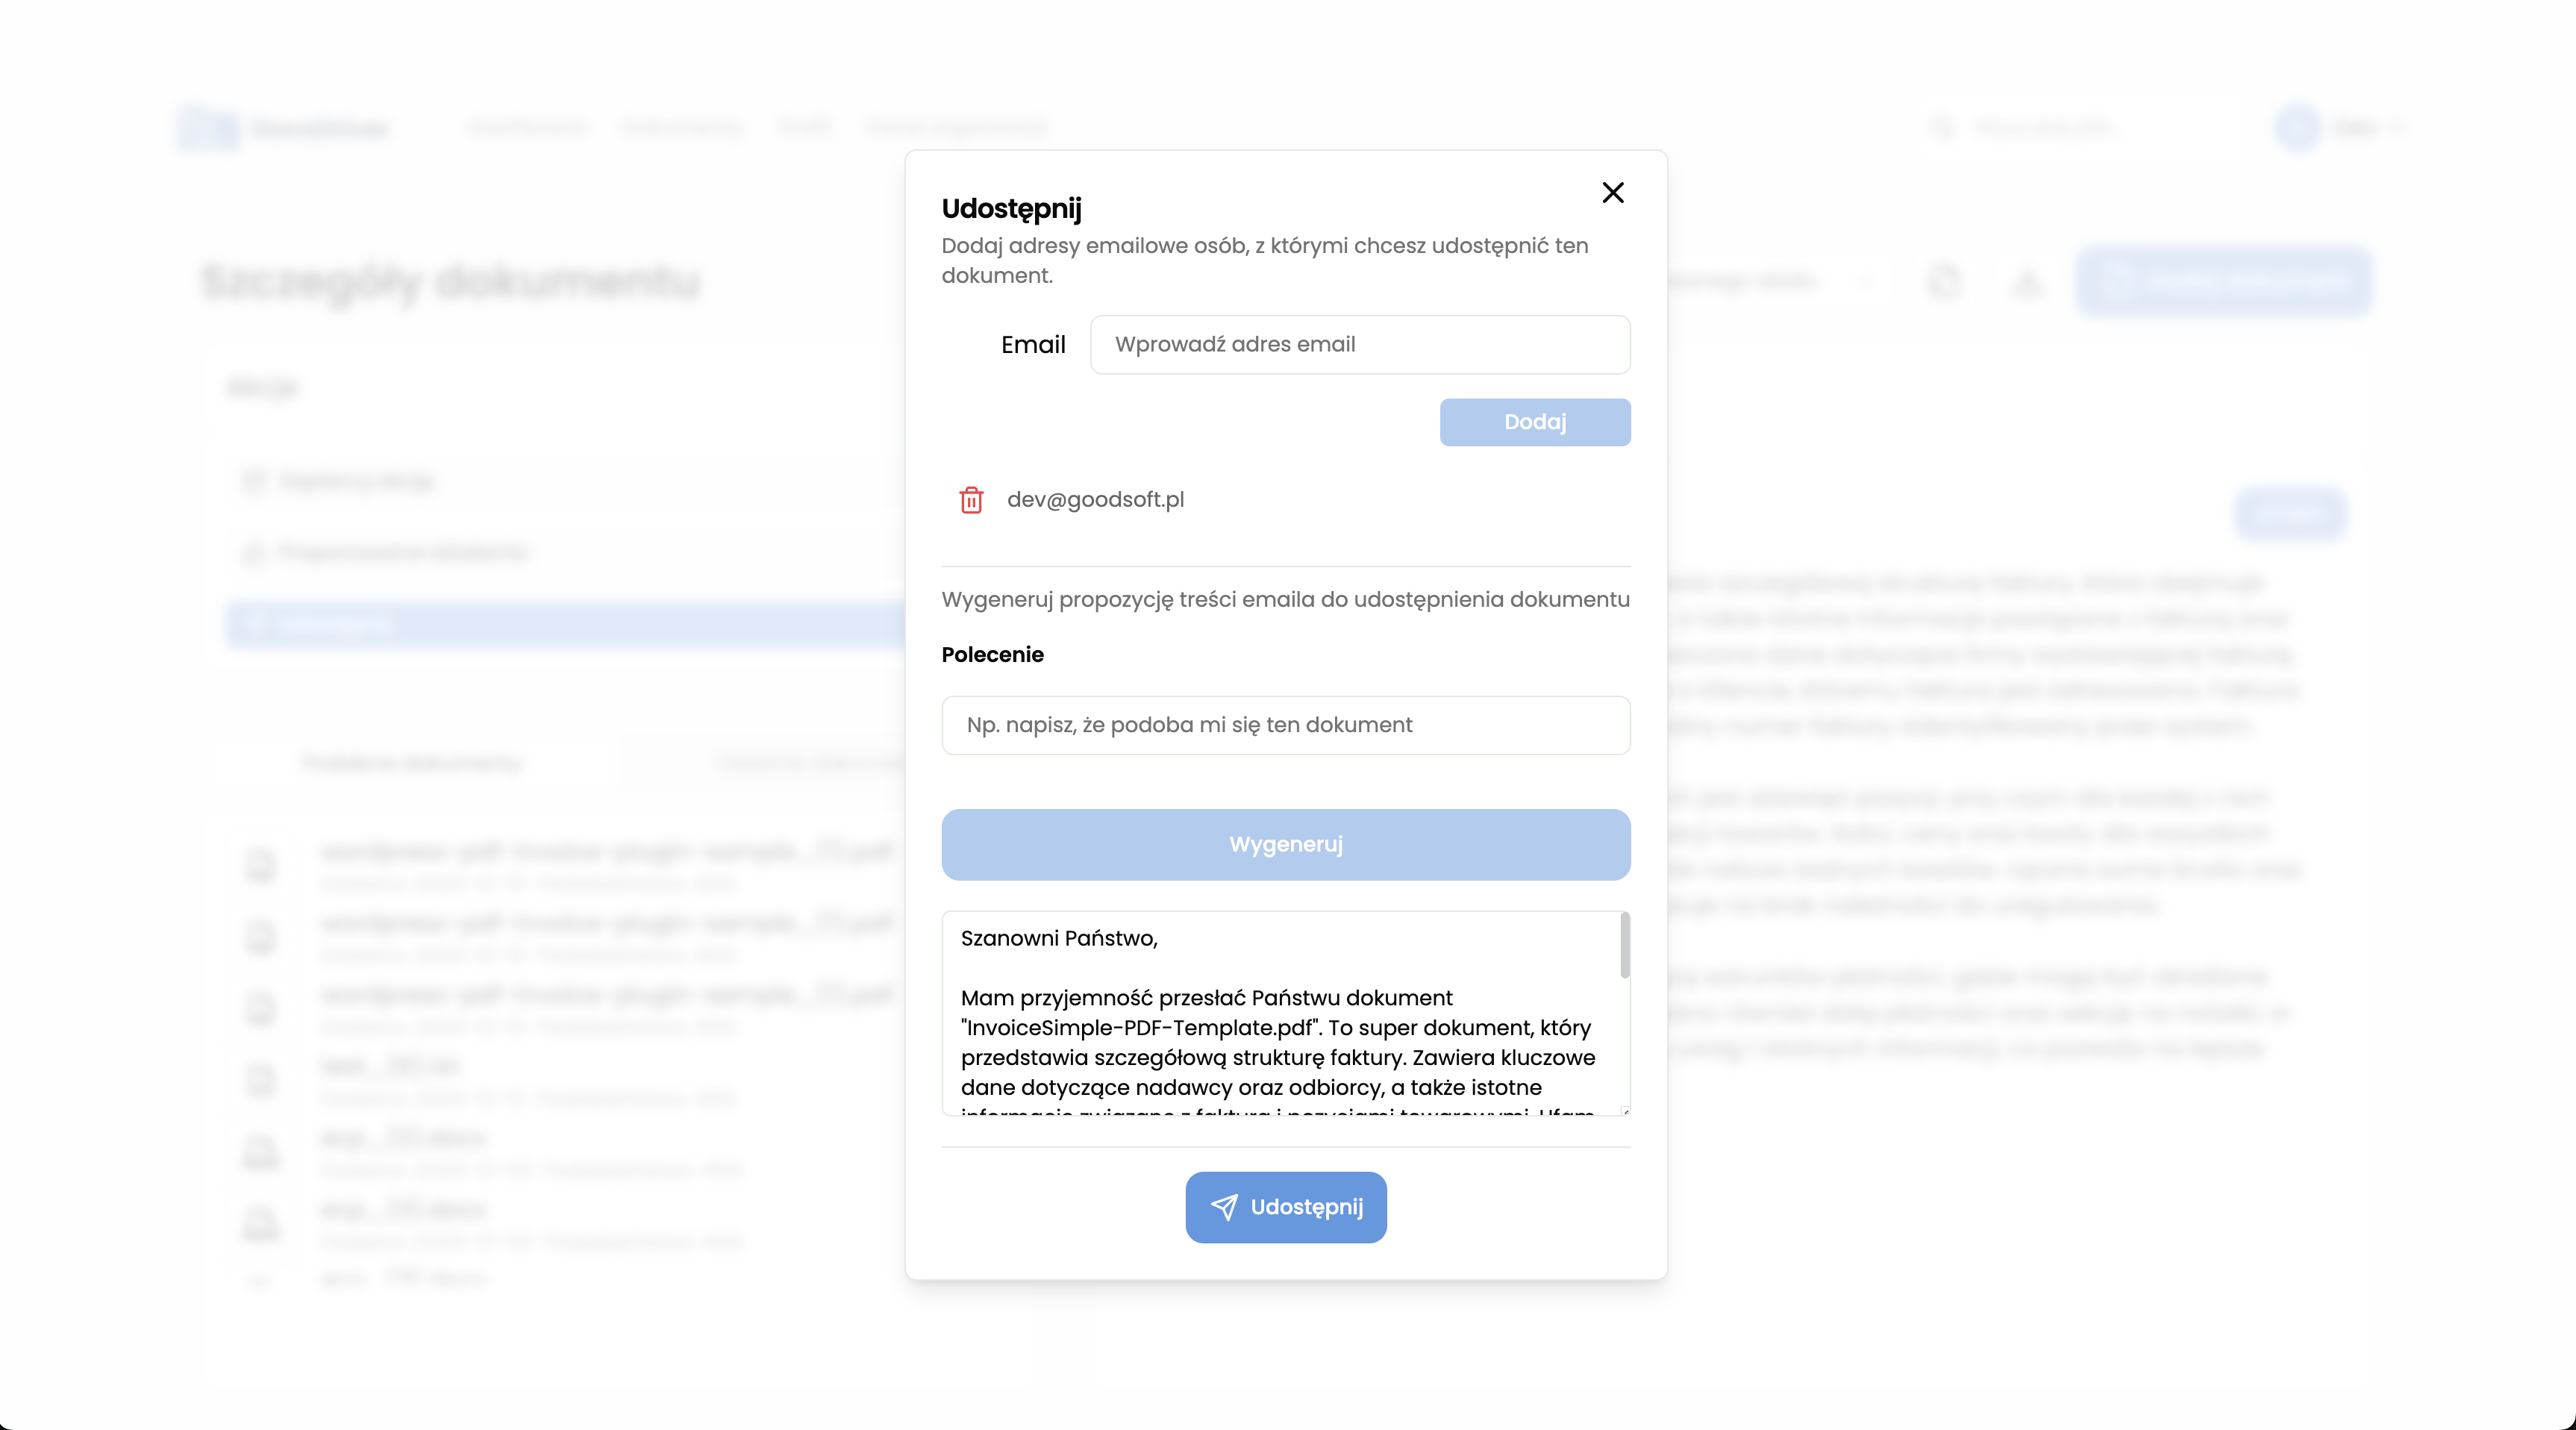This screenshot has height=1430, width=2576.
Task: Click the icon left of the download icon
Action: (1943, 282)
